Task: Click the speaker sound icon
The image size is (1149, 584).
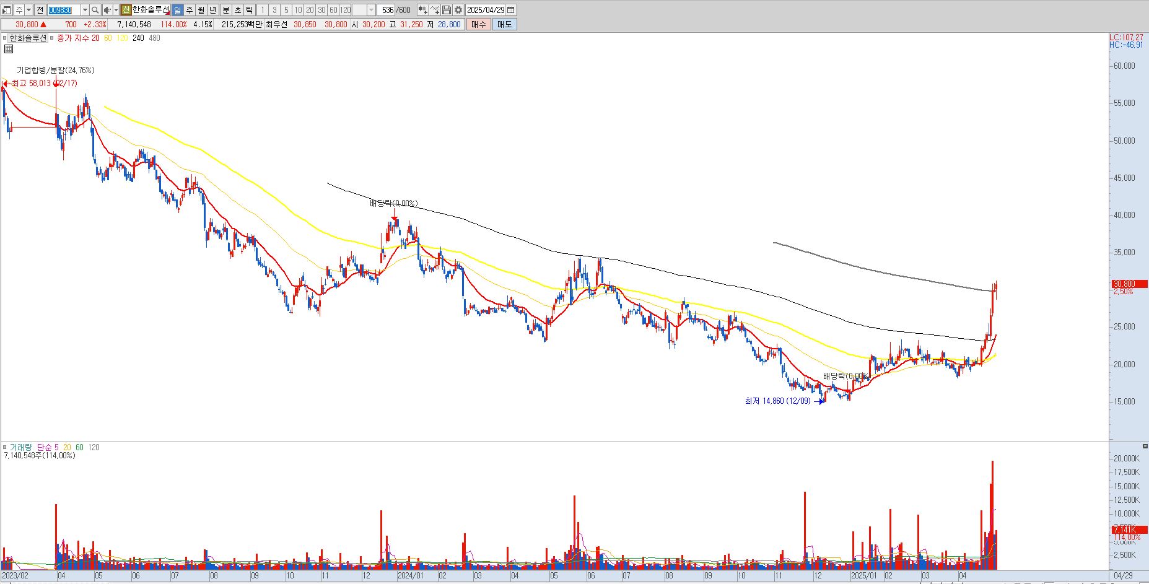Action: coord(107,10)
